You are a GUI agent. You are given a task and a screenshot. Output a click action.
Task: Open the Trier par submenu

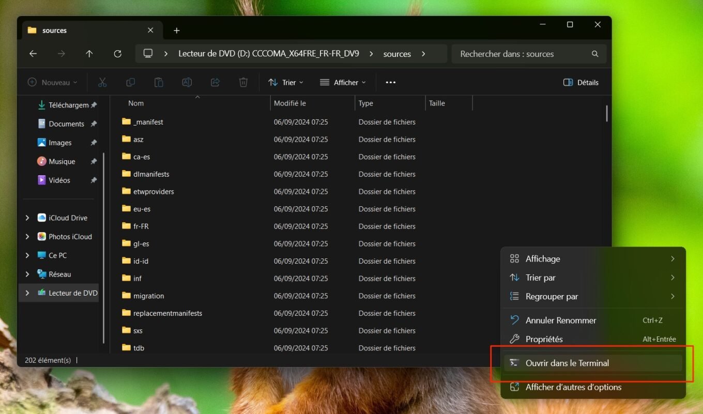pyautogui.click(x=593, y=278)
